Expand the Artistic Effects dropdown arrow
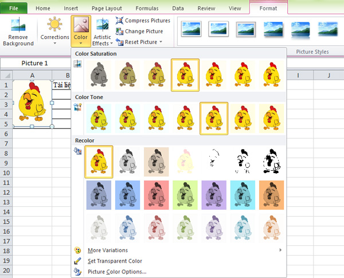The height and width of the screenshot is (278, 344). click(111, 43)
